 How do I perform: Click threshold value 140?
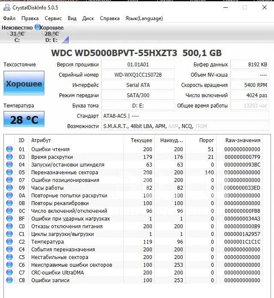pyautogui.click(x=209, y=173)
